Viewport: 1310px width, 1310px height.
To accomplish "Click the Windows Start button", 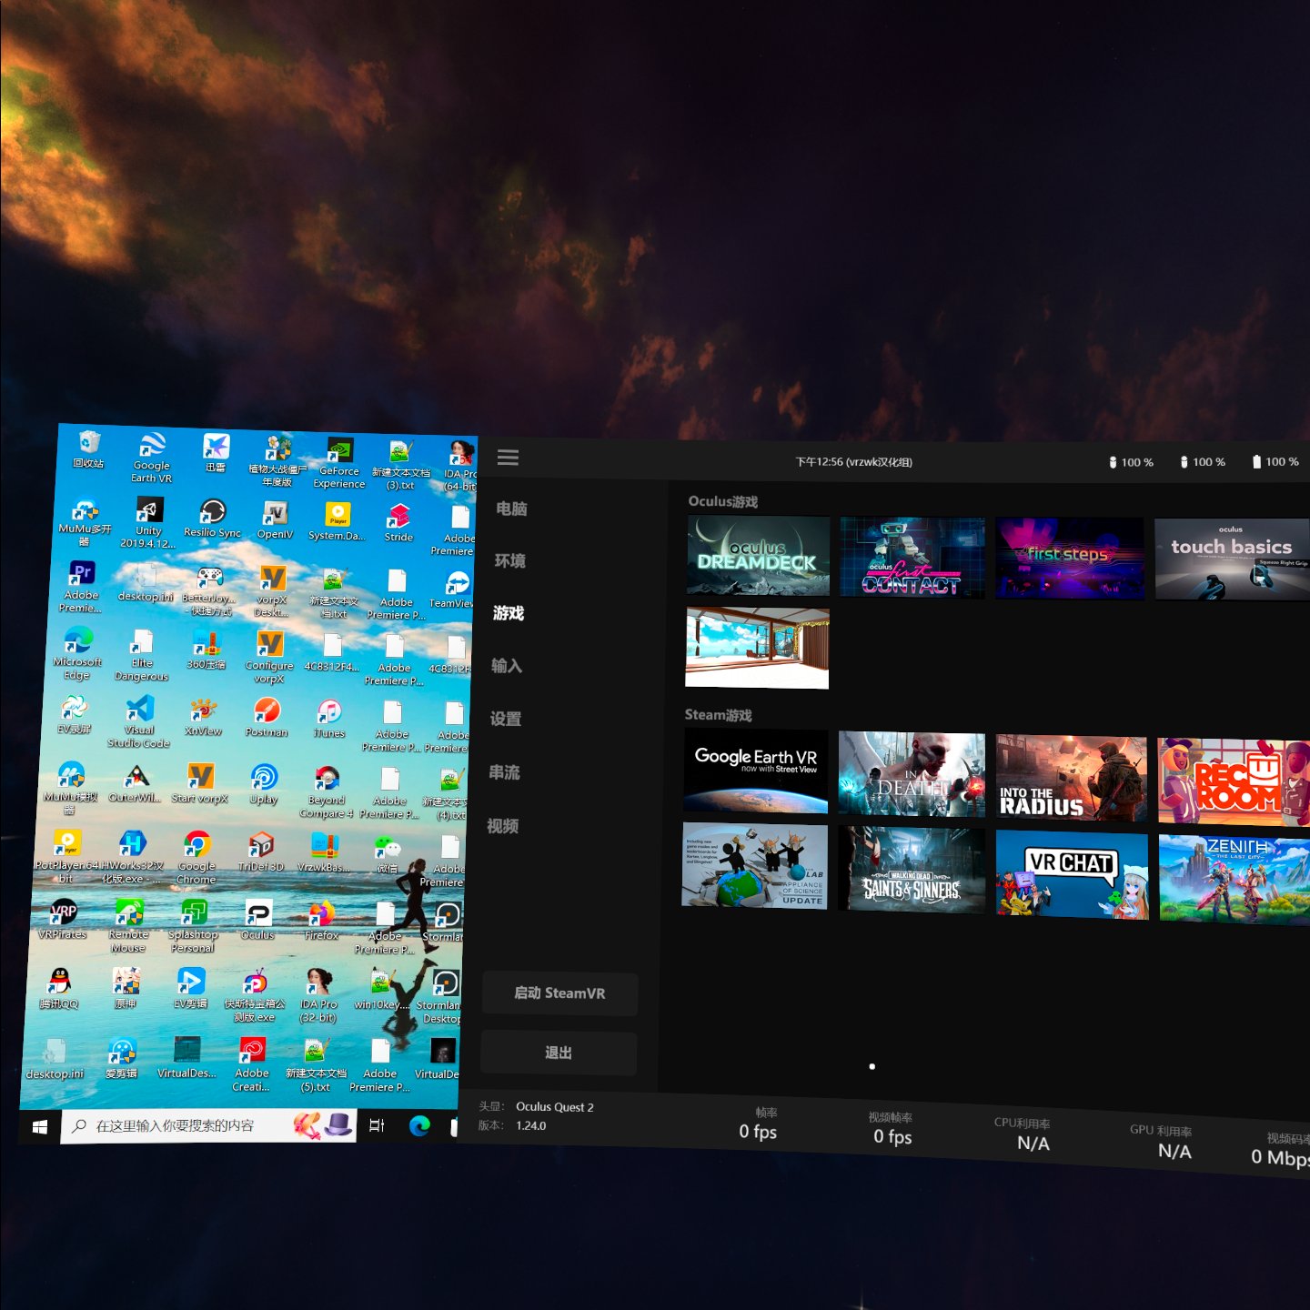I will pos(40,1126).
